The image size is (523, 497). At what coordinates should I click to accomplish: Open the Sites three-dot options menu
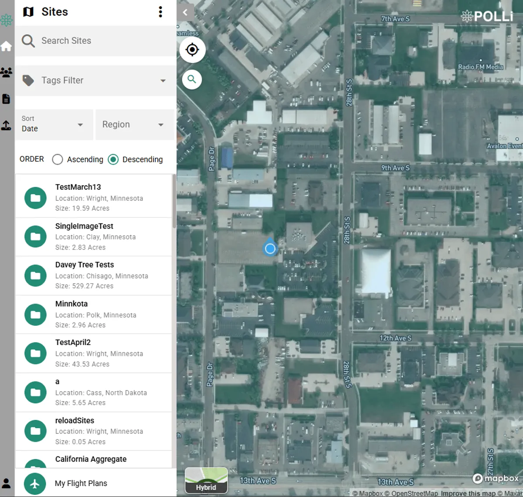click(160, 12)
